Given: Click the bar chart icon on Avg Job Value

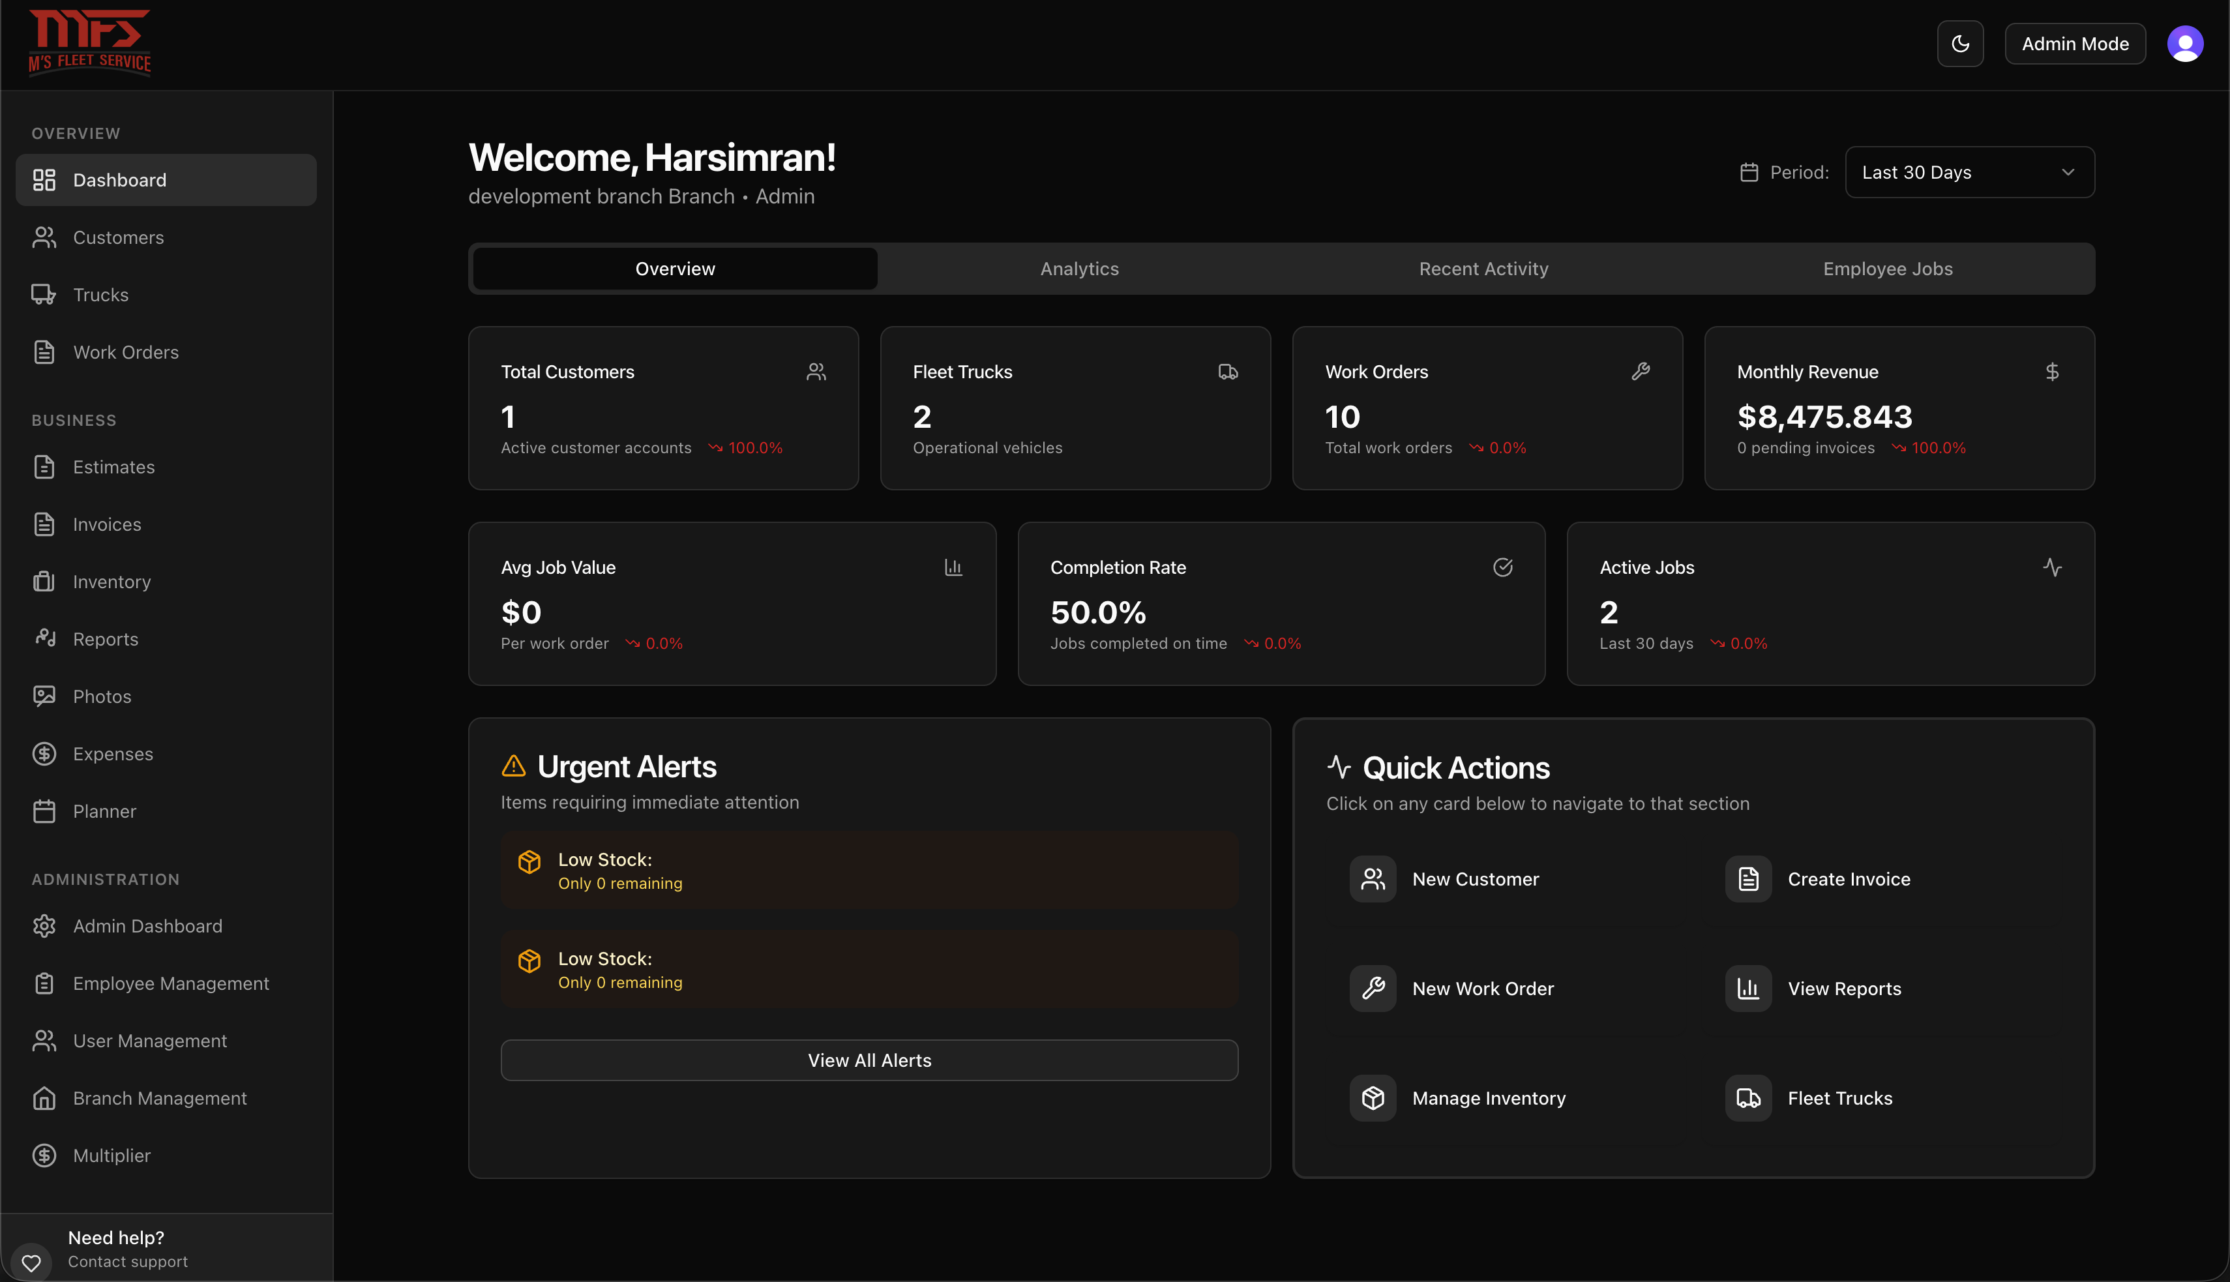Looking at the screenshot, I should pos(953,568).
